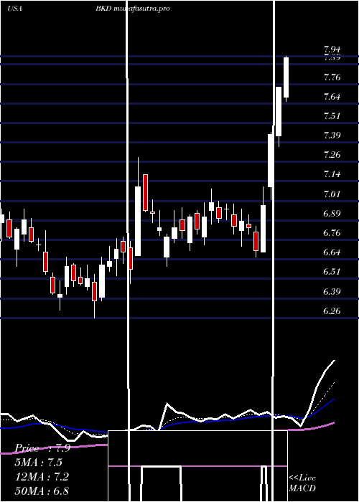Click the 7.01 price axis label
The image size is (359, 502).
click(x=332, y=194)
